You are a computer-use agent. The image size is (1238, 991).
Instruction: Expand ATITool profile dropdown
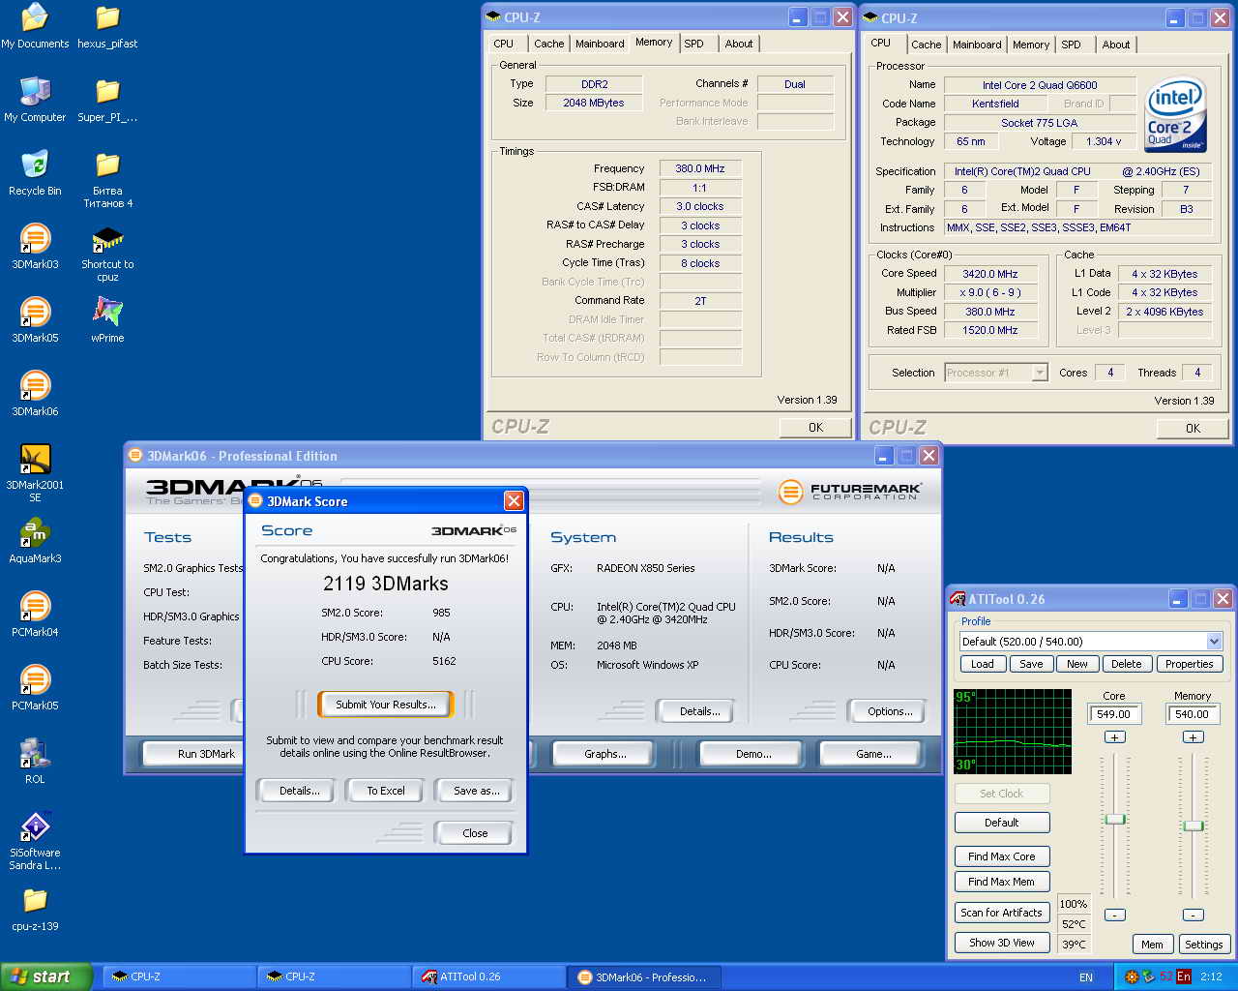pos(1215,642)
